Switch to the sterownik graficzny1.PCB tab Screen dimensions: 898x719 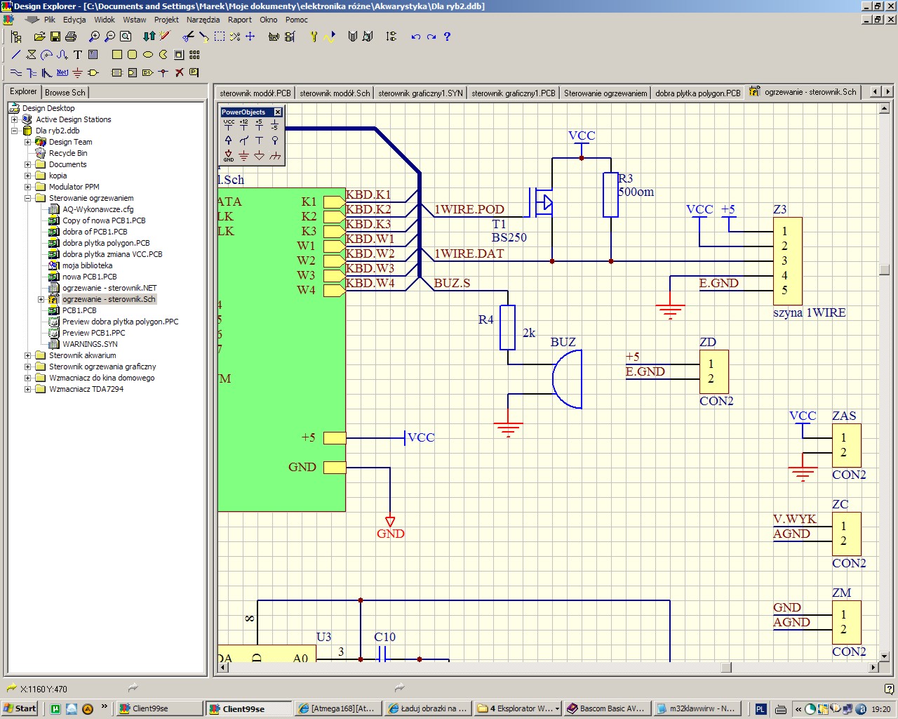(513, 93)
